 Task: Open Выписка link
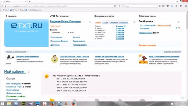pyautogui.click(x=76, y=37)
